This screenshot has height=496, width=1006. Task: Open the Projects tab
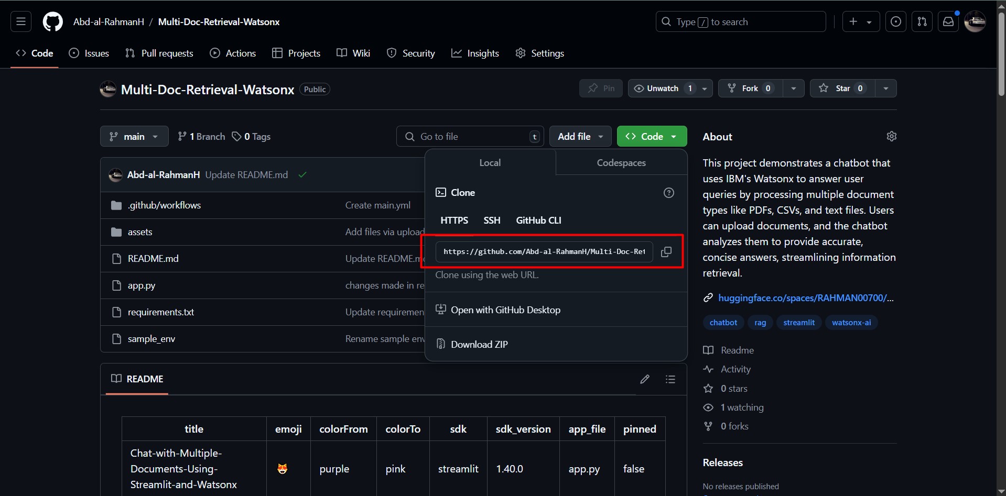(296, 53)
